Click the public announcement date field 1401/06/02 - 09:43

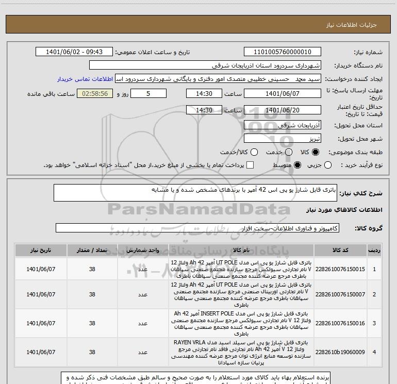[74, 52]
